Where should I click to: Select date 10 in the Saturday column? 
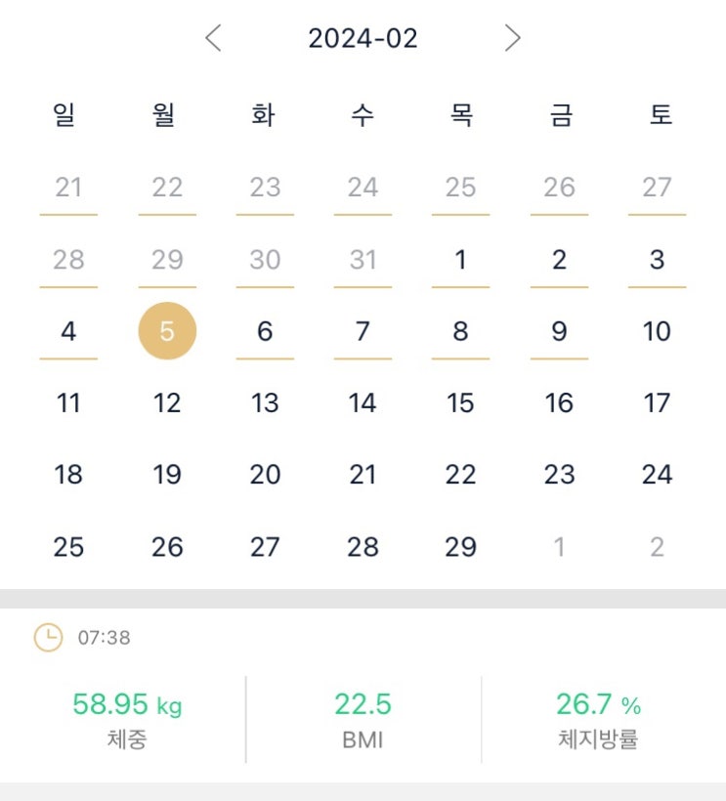click(657, 331)
